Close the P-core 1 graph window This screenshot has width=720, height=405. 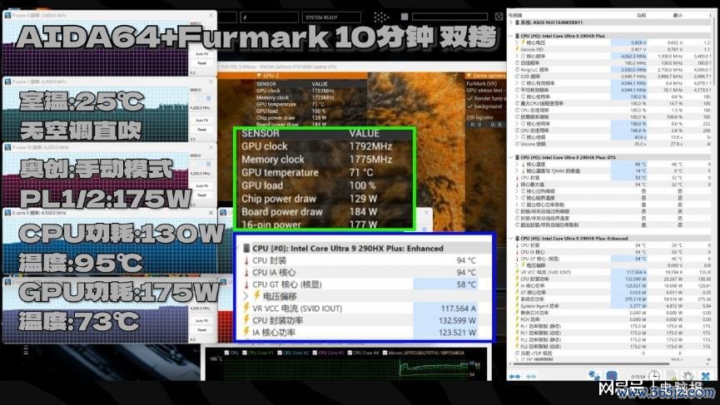coord(211,81)
